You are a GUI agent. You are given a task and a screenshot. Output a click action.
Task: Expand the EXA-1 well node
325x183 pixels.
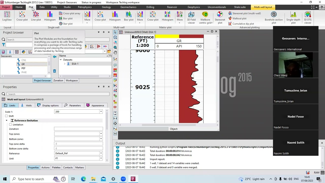(x=65, y=64)
